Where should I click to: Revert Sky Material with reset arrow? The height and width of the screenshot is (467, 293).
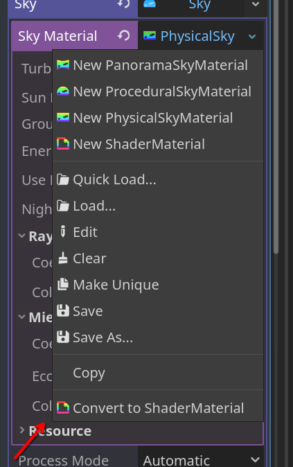123,36
